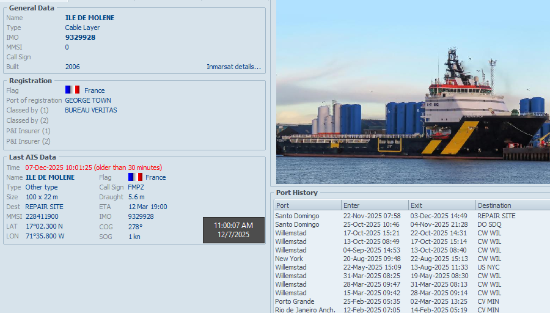Select the Willemstad row entered 31-Mar-2025
This screenshot has height=313, width=550.
412,276
